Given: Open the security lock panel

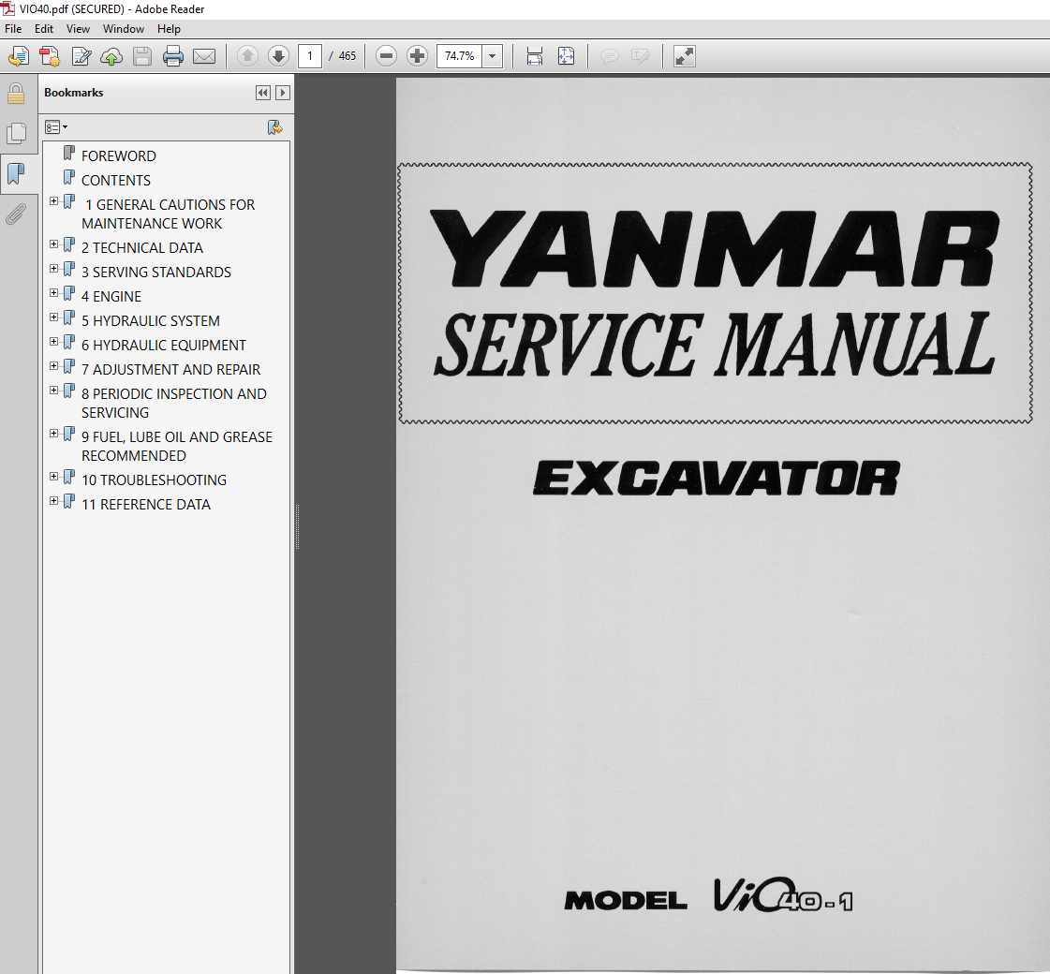Looking at the screenshot, I should tap(16, 95).
